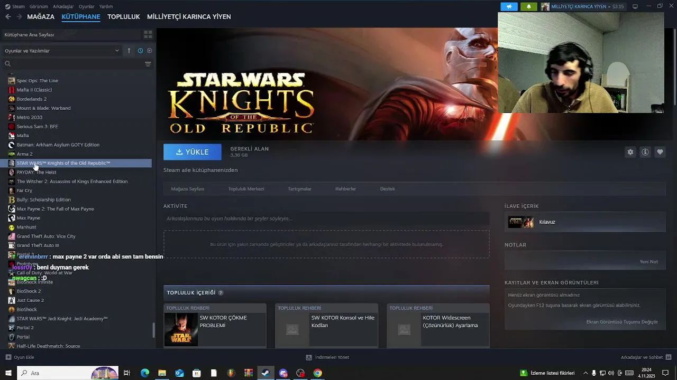Open KOTOR Widescreen Ayarlama guide
677x380 pixels.
438,325
